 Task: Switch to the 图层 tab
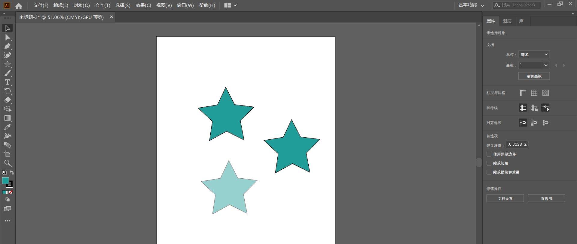click(x=507, y=21)
